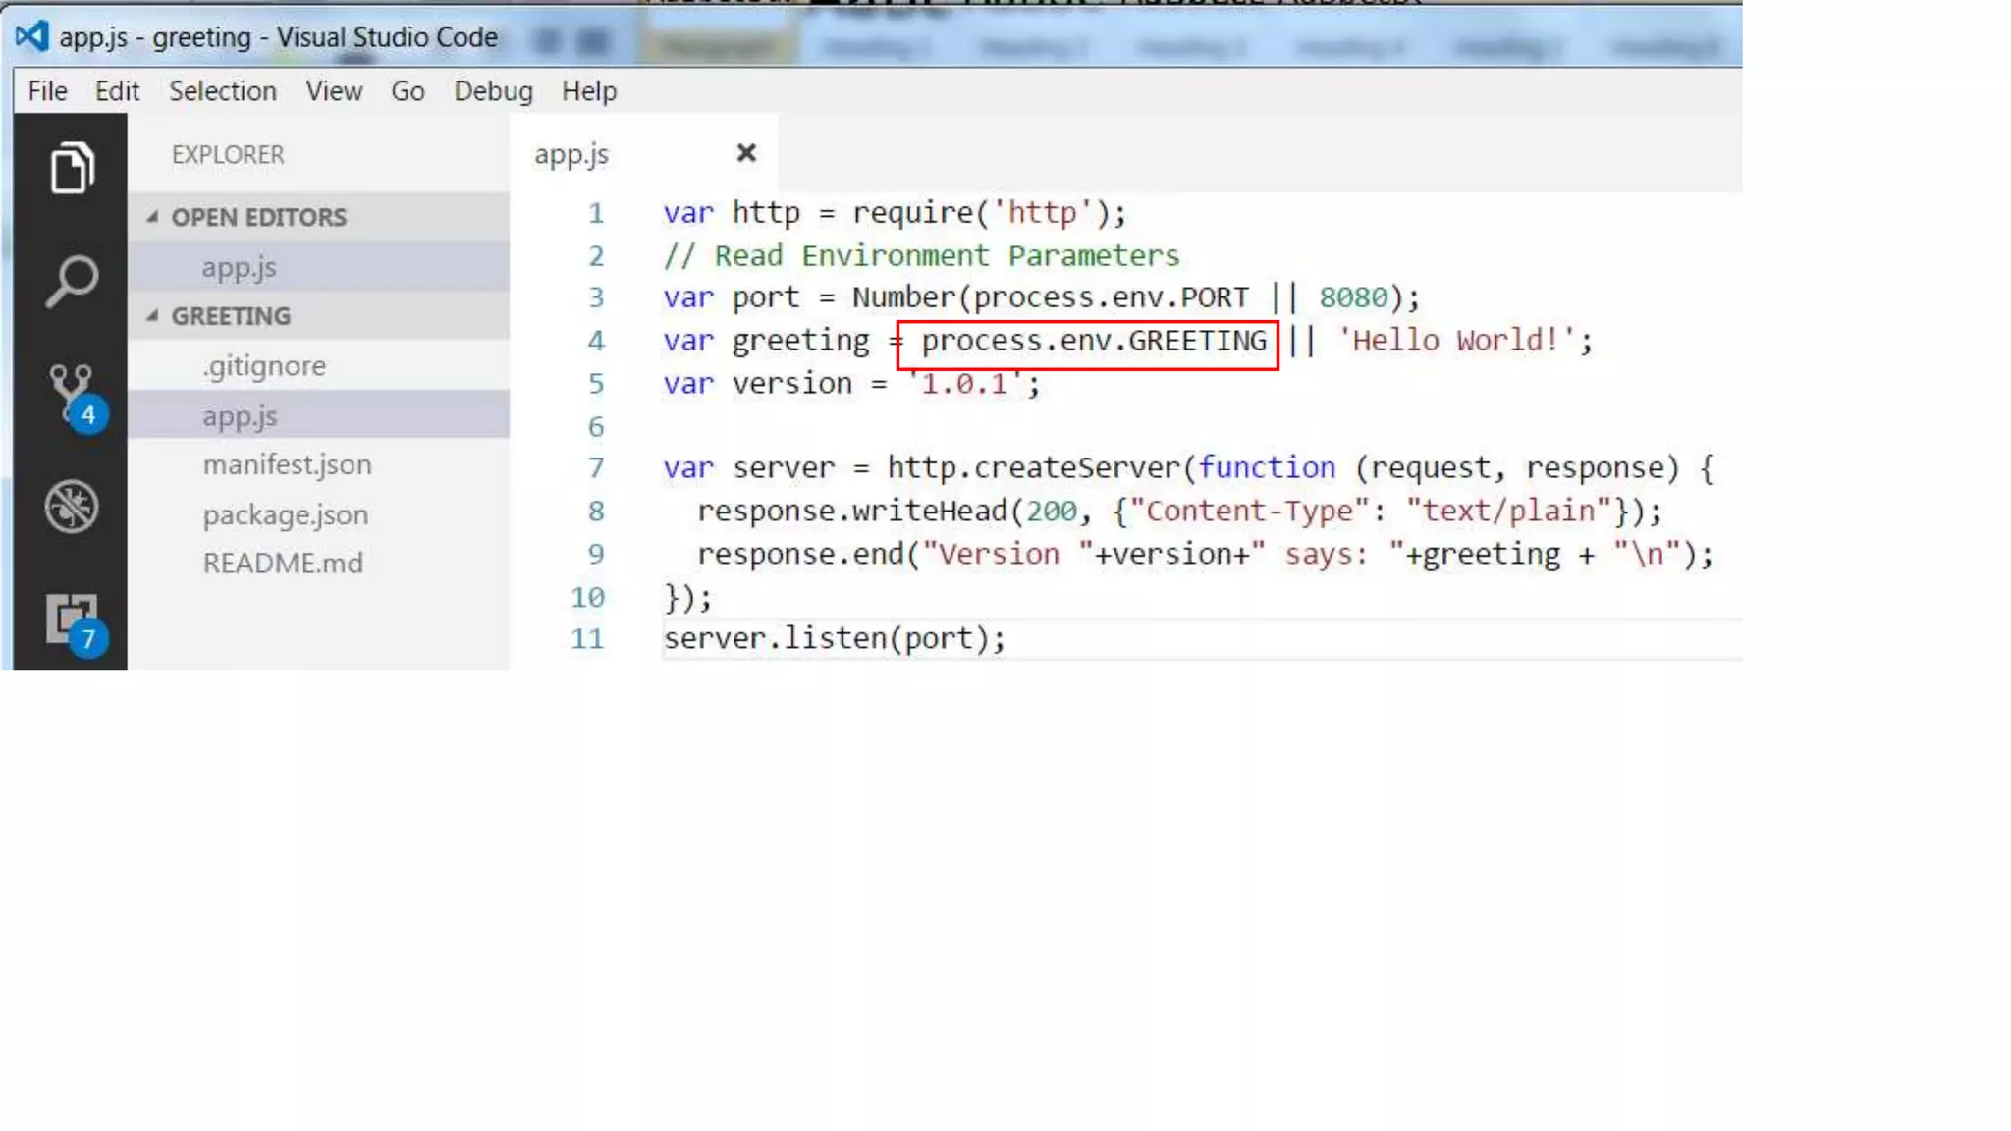The image size is (2011, 1131).
Task: Open package.json in the file tree
Action: coord(285,514)
